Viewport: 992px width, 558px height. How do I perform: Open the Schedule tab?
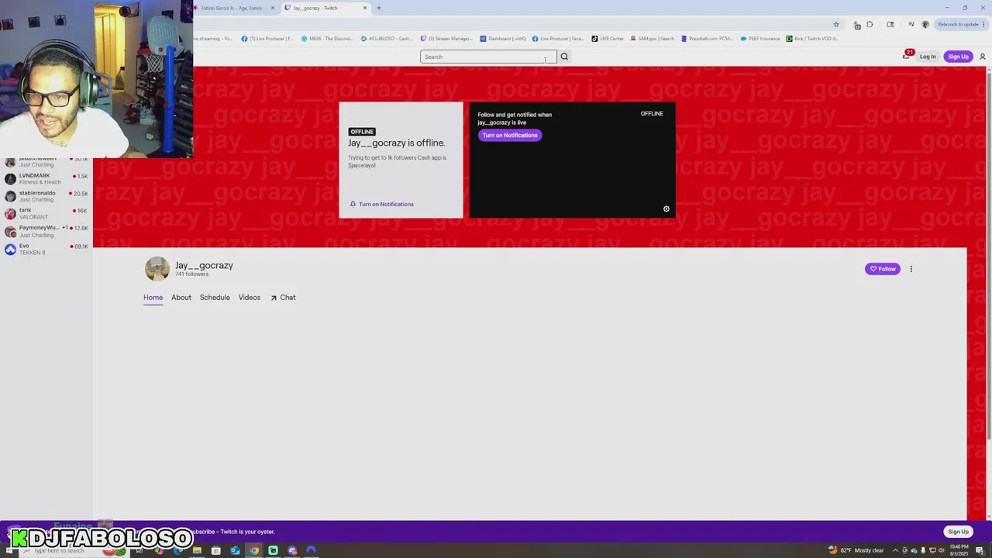tap(215, 298)
